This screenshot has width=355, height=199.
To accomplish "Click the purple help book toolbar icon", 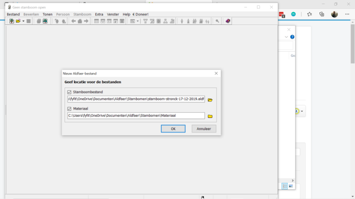I will (x=228, y=21).
